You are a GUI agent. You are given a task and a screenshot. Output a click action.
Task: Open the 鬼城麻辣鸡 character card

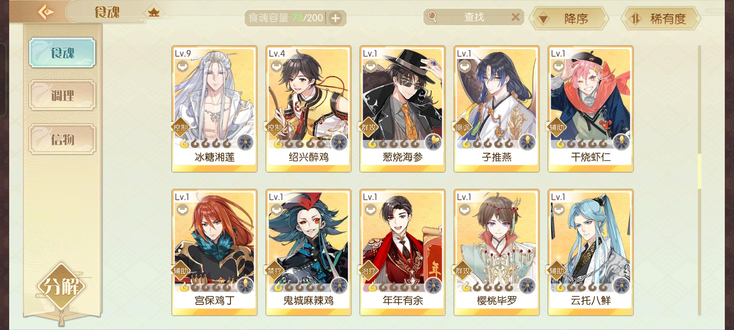(308, 252)
